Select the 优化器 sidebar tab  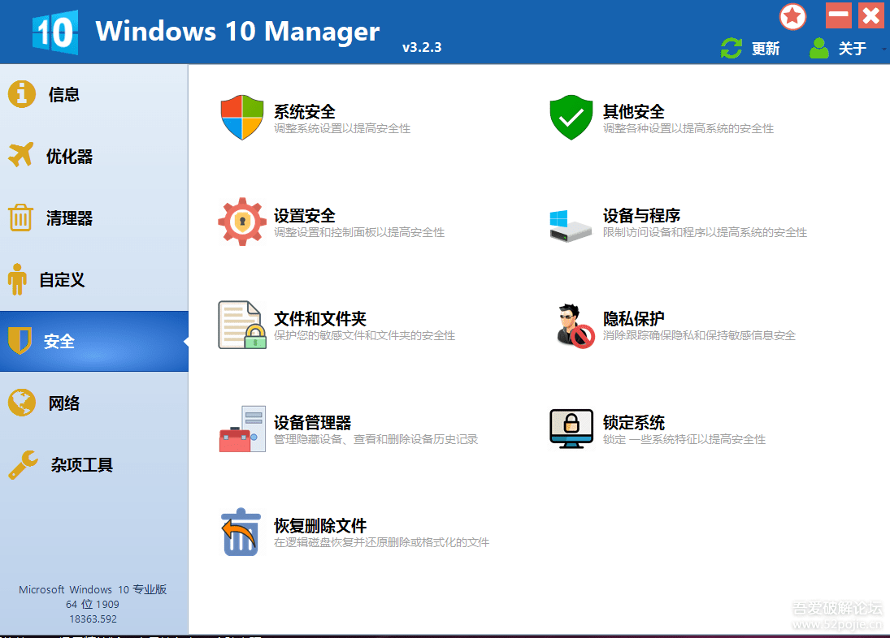pos(94,156)
